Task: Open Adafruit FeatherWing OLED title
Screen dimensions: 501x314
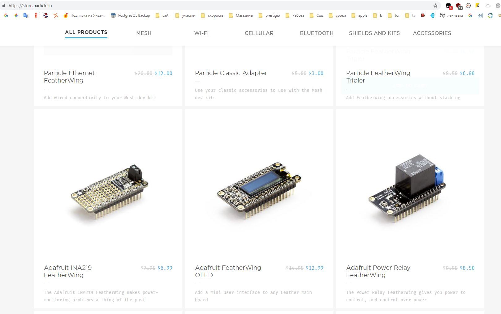Action: [x=228, y=271]
